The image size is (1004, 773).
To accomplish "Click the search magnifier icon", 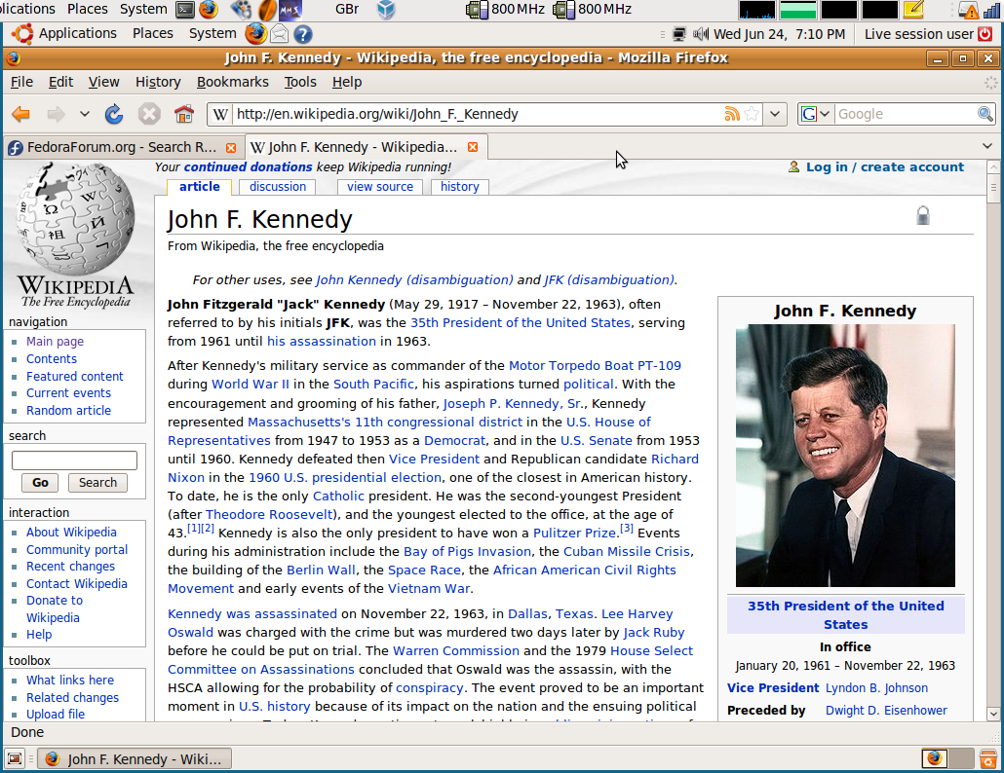I will click(985, 114).
